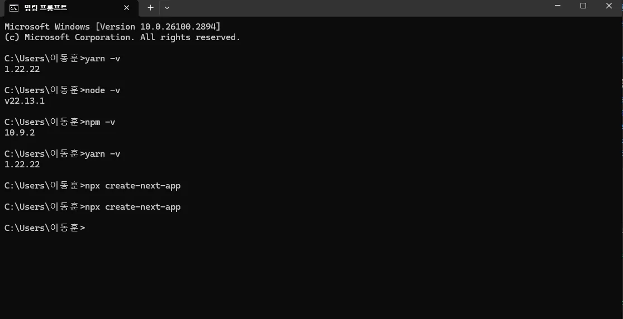This screenshot has width=623, height=319.
Task: Click the node -v command text
Action: point(102,90)
